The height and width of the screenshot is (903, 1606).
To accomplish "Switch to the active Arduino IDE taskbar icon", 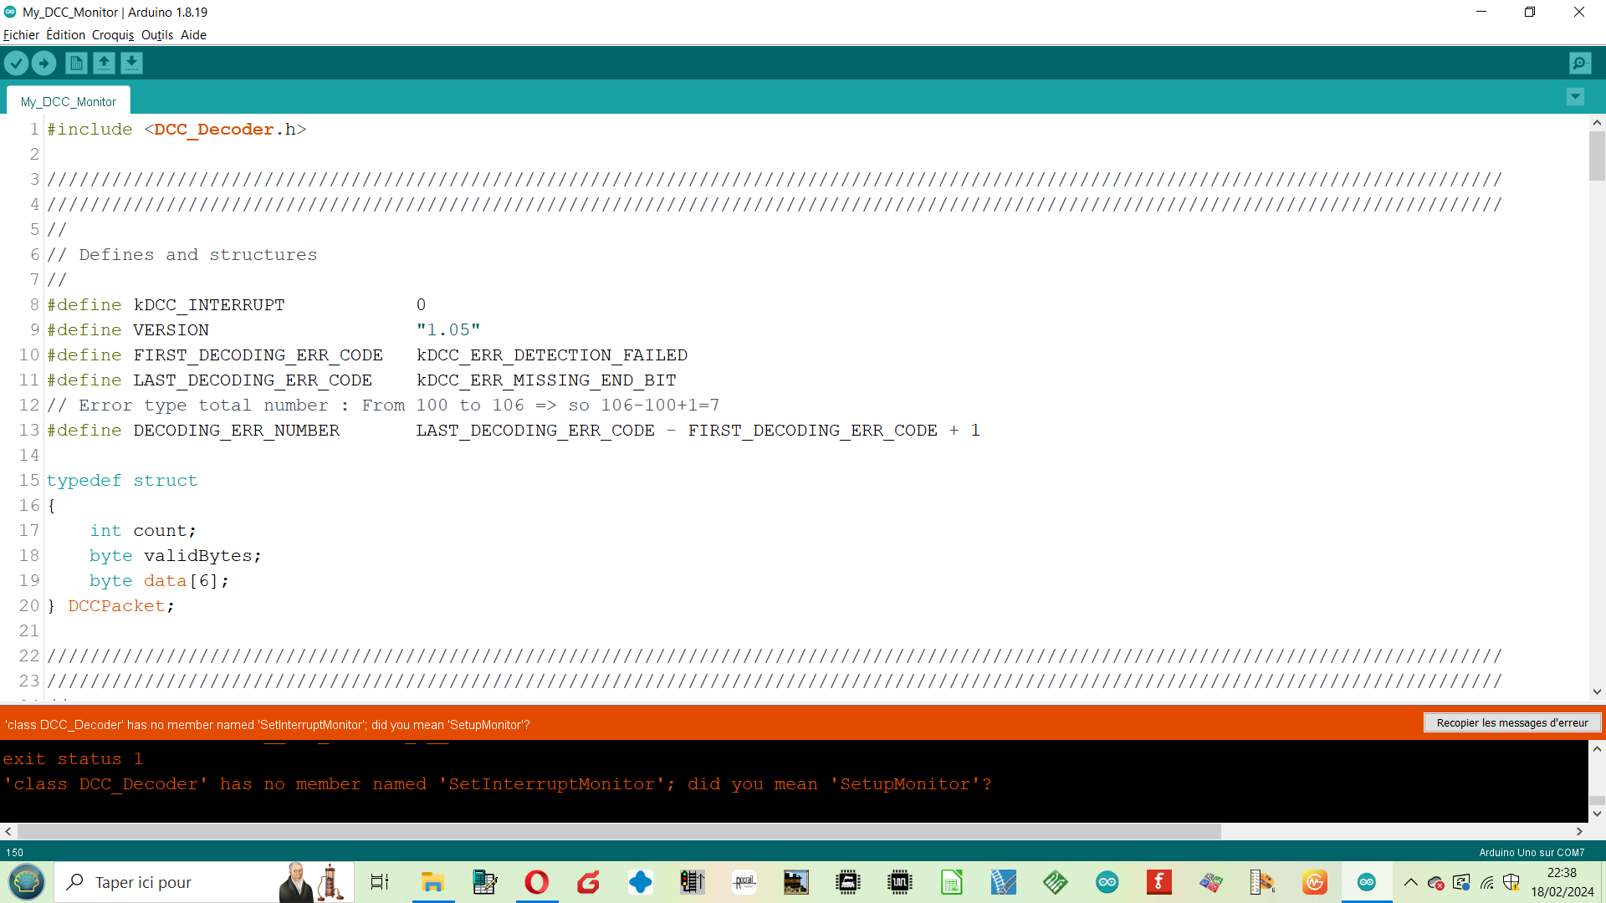I will [1367, 882].
